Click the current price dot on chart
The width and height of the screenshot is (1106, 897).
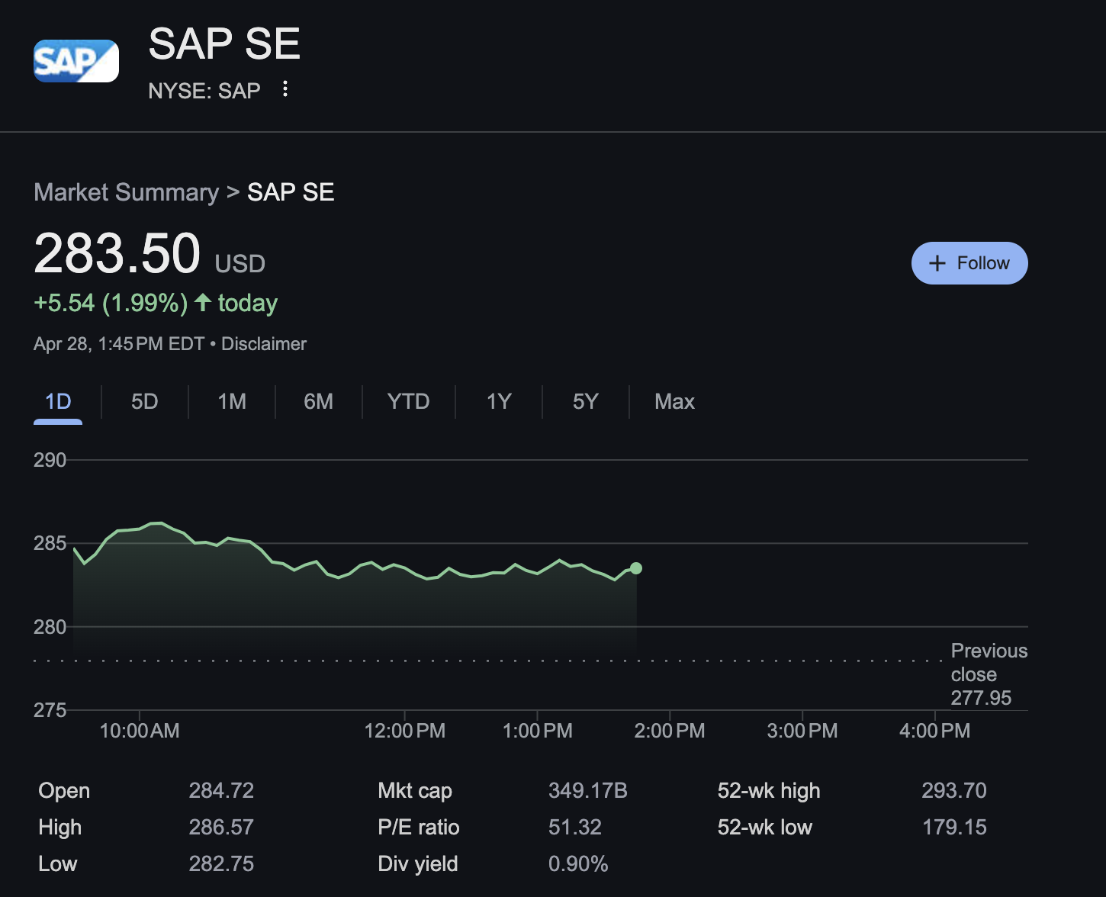[x=636, y=568]
